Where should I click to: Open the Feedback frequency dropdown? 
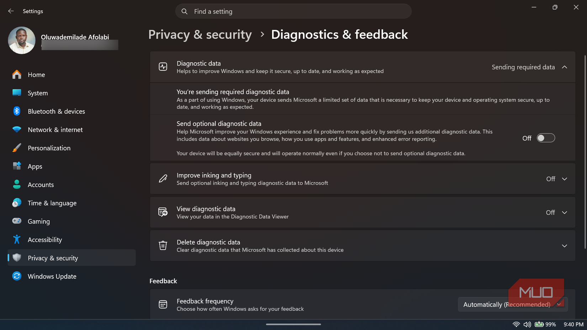[513, 304]
